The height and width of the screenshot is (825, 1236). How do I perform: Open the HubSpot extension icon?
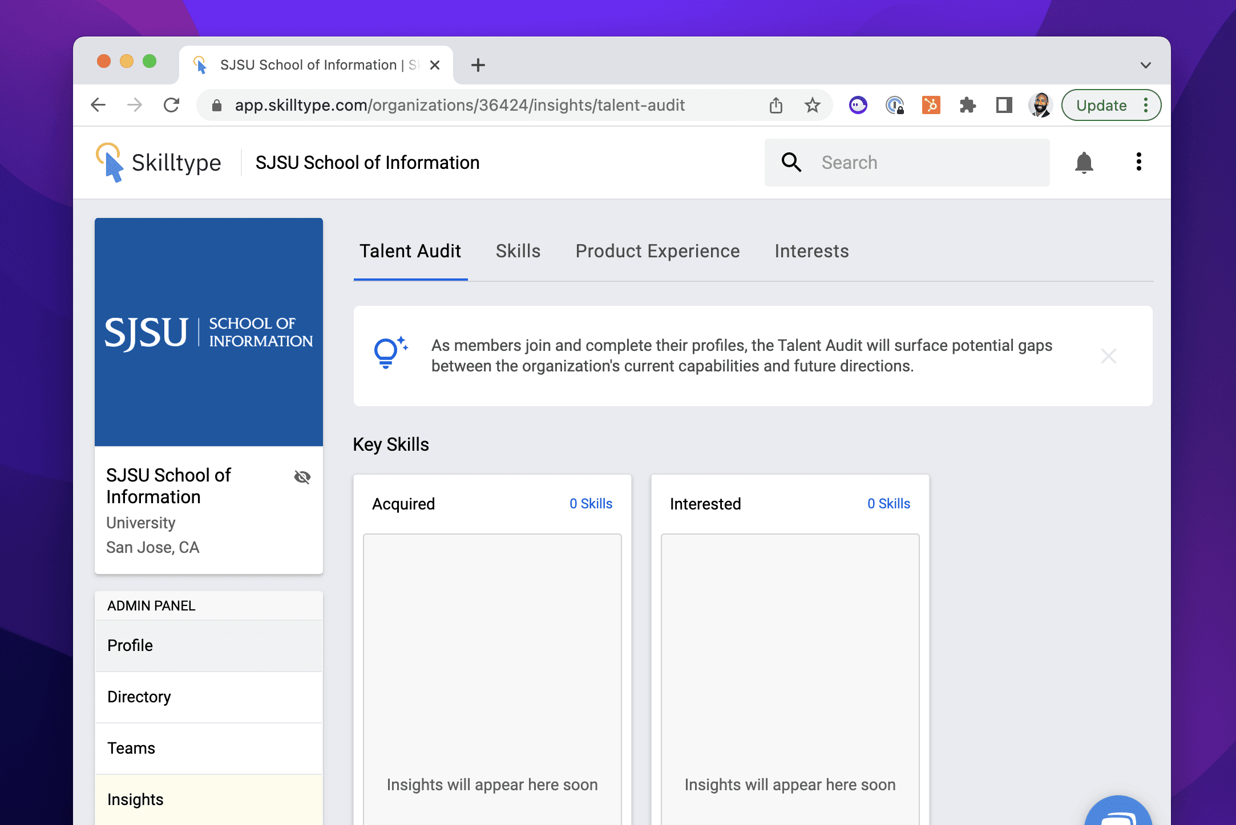pyautogui.click(x=931, y=106)
